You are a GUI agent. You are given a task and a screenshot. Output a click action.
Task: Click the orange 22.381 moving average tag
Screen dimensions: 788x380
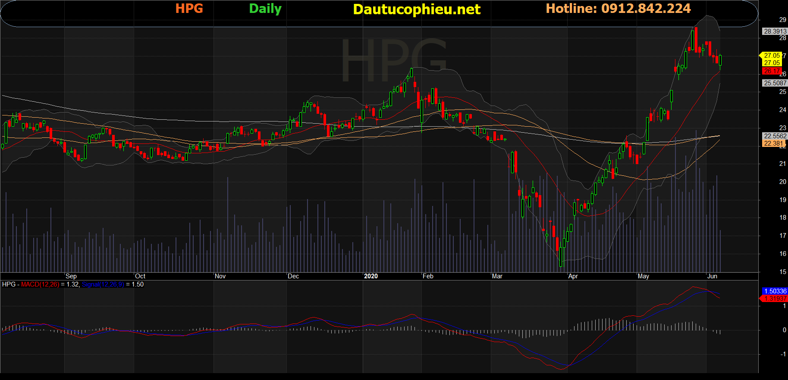point(773,143)
